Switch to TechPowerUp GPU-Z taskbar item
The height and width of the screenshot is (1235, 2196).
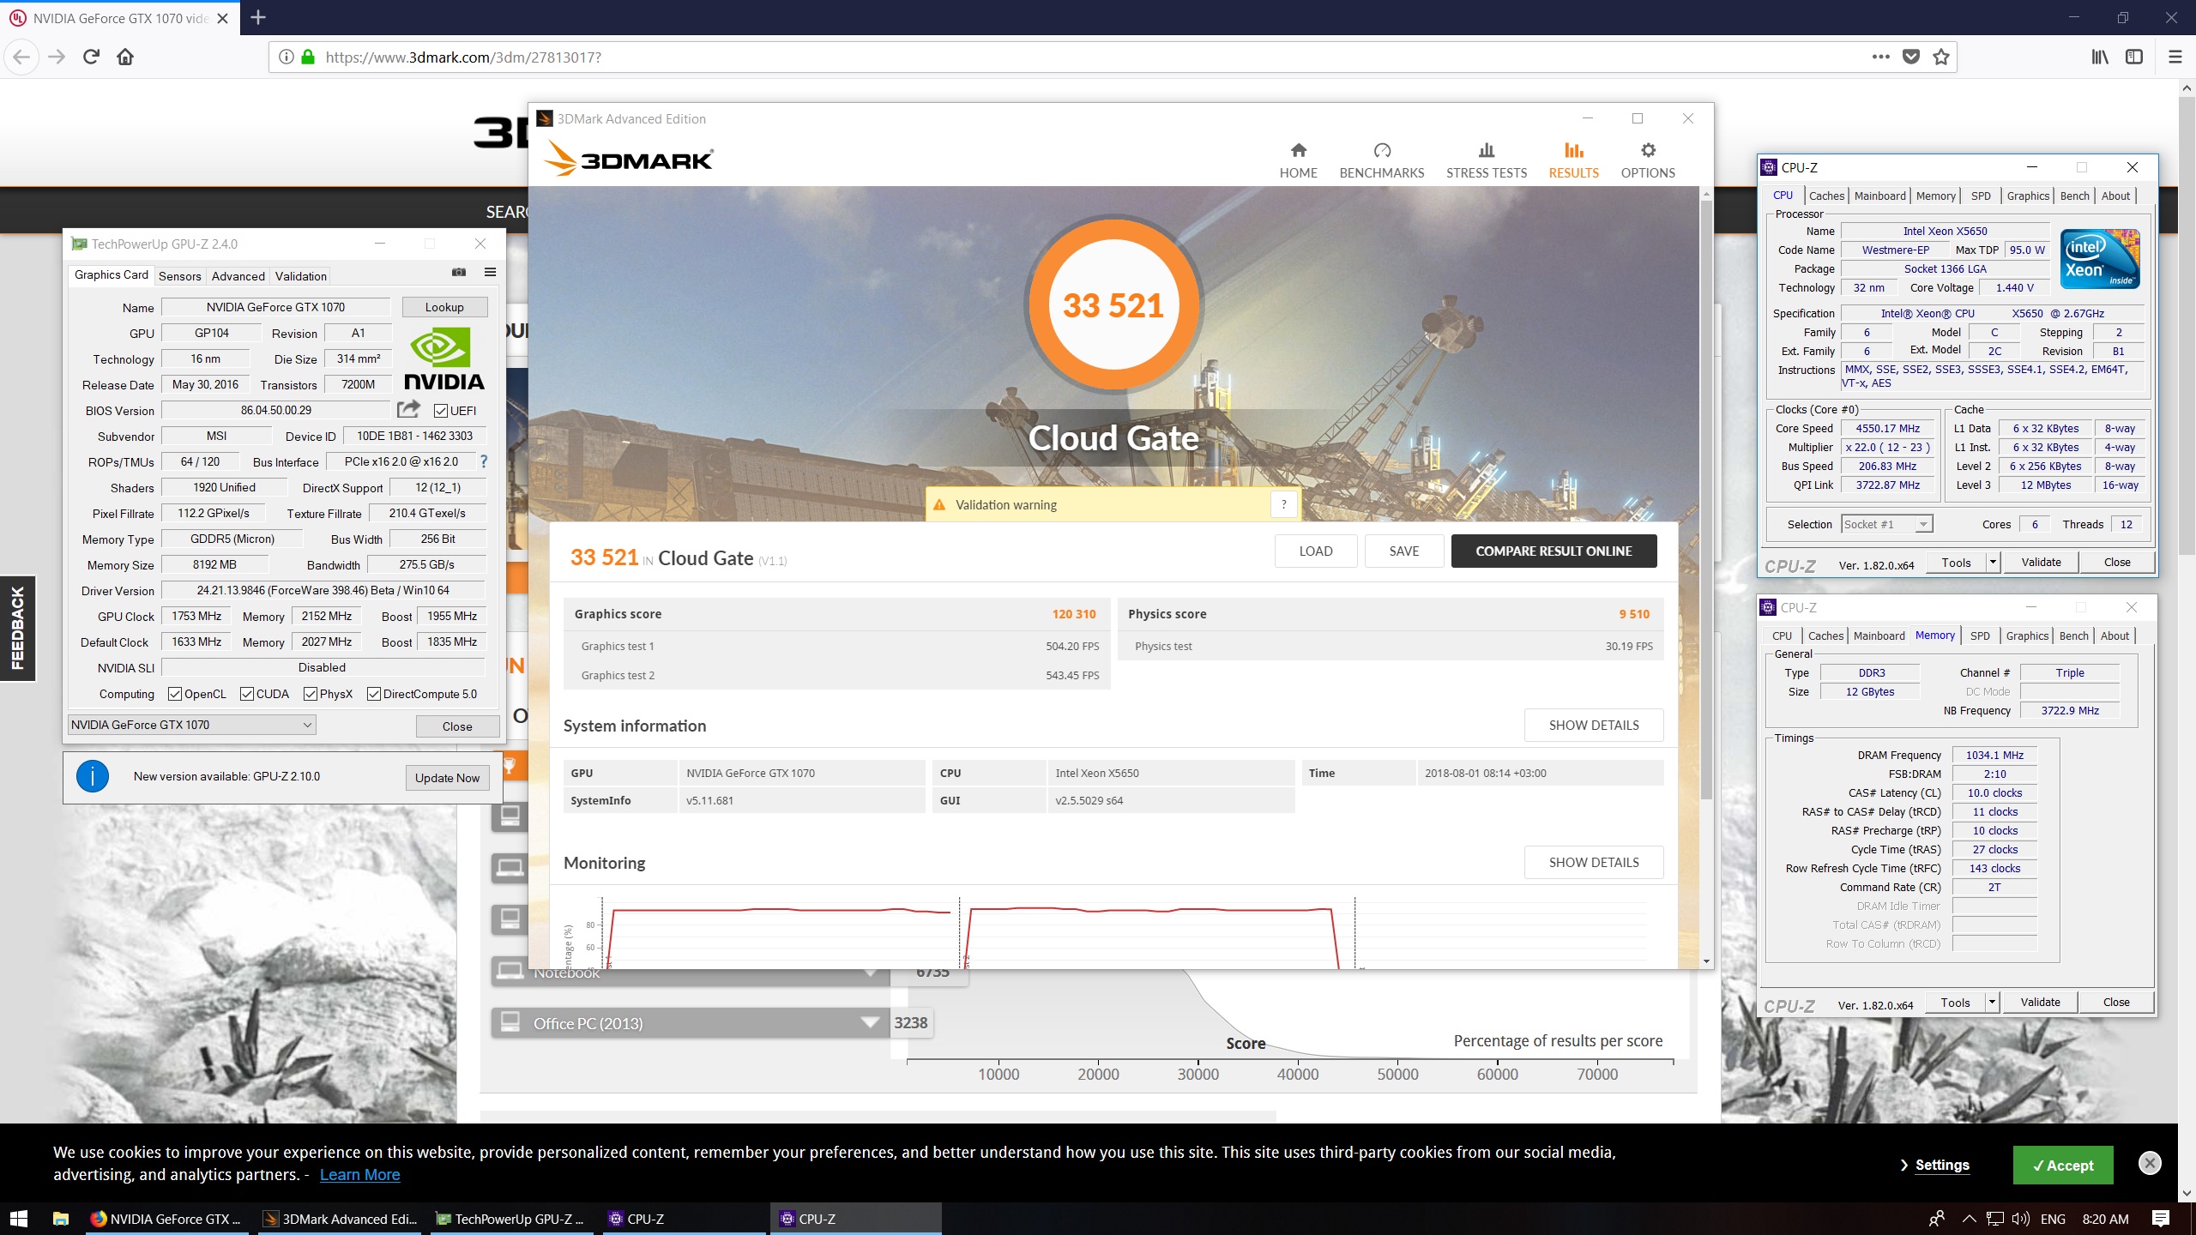[x=511, y=1219]
